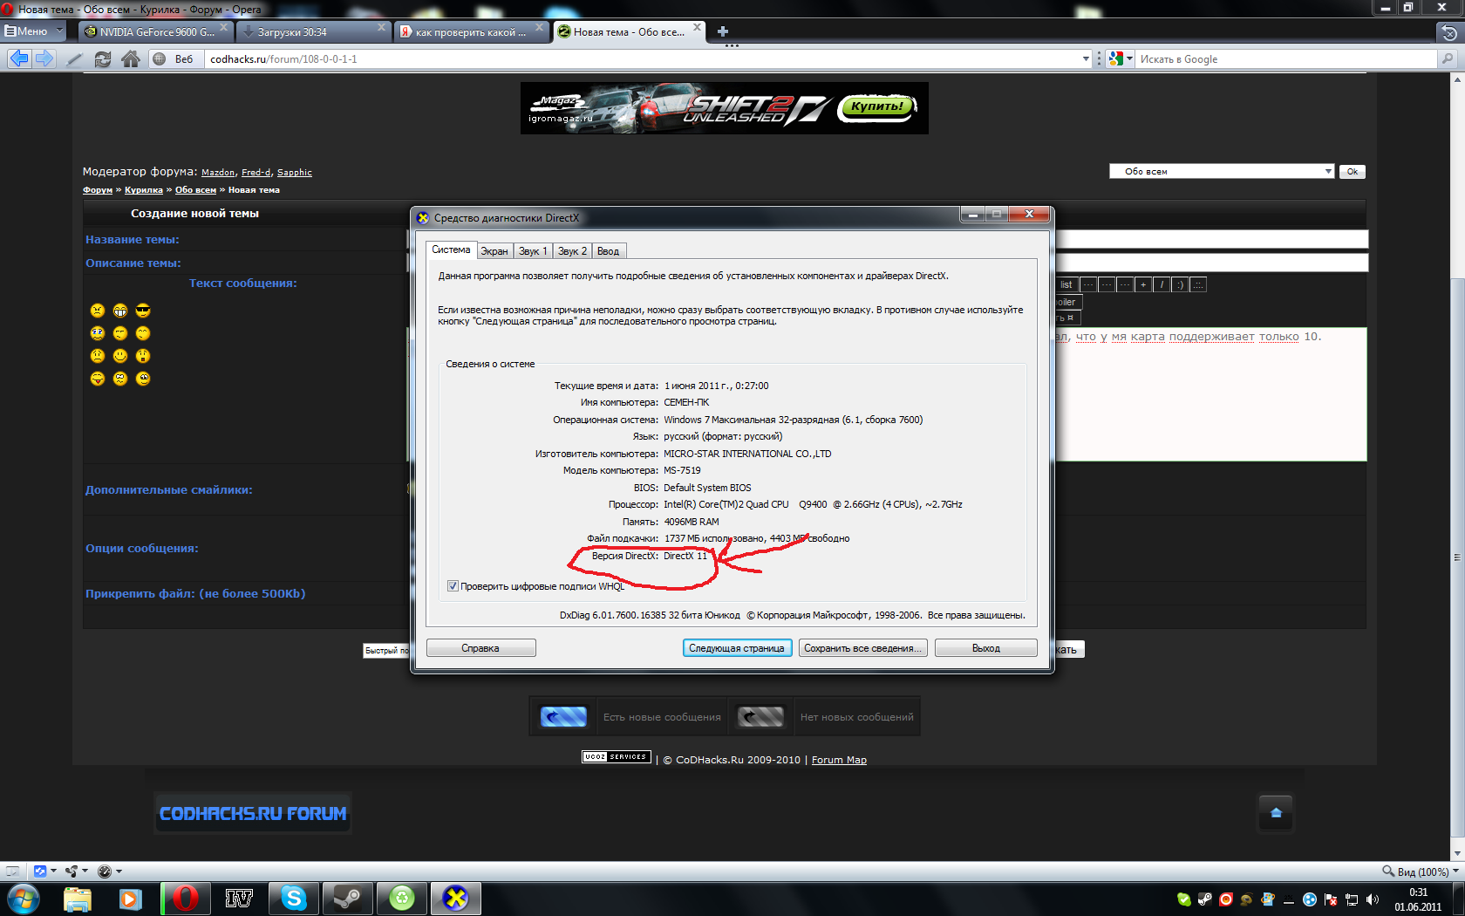Switch to Звук 1 tab
1465x916 pixels.
pos(533,251)
